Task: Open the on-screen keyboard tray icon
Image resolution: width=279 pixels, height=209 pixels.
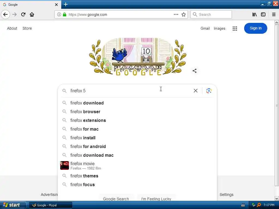Action: (243, 205)
